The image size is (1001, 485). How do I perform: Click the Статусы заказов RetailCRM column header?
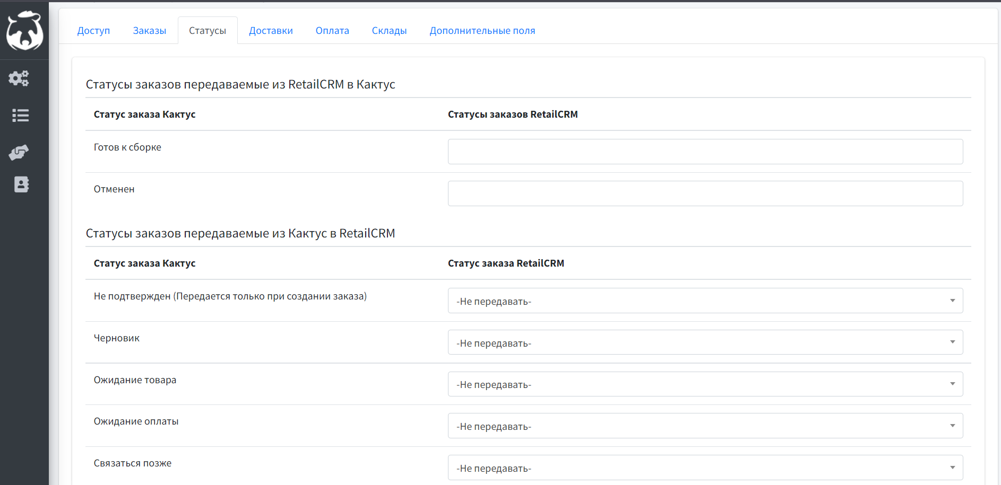pos(513,114)
